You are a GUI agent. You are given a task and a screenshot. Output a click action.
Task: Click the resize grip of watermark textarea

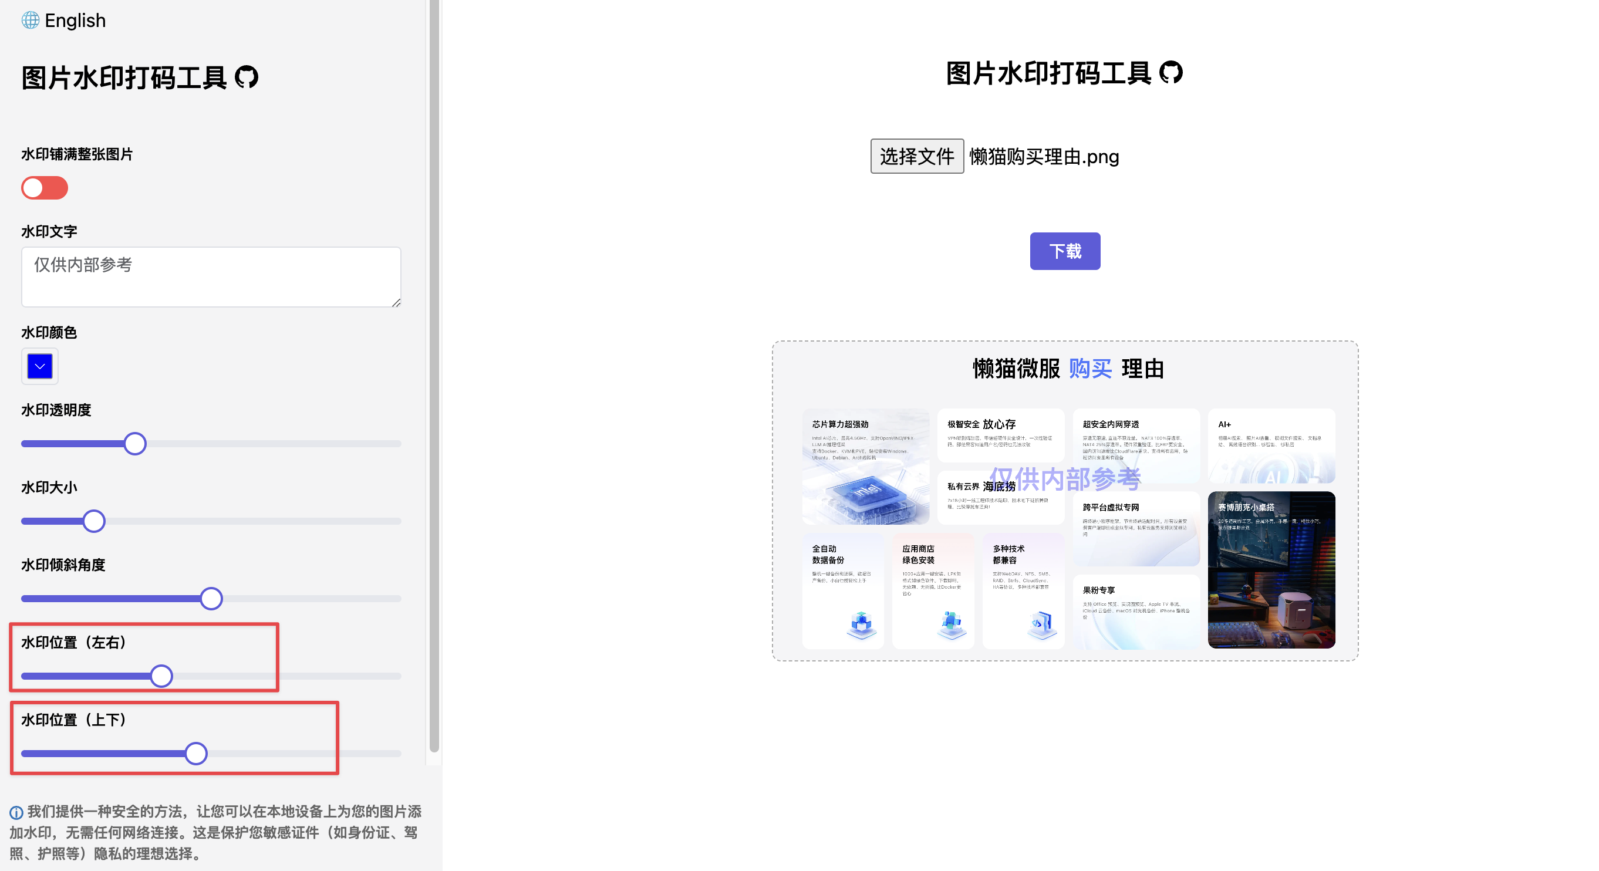coord(396,302)
